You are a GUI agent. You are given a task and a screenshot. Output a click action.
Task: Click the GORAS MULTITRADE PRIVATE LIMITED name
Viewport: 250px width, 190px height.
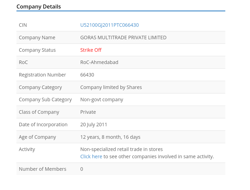(x=123, y=37)
